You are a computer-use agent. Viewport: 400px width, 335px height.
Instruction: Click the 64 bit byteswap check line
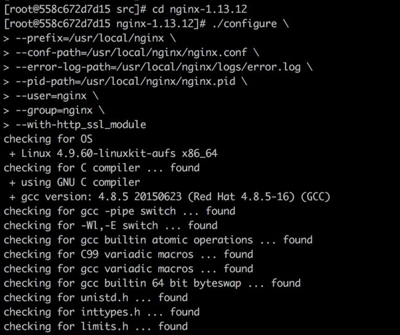pos(152,283)
